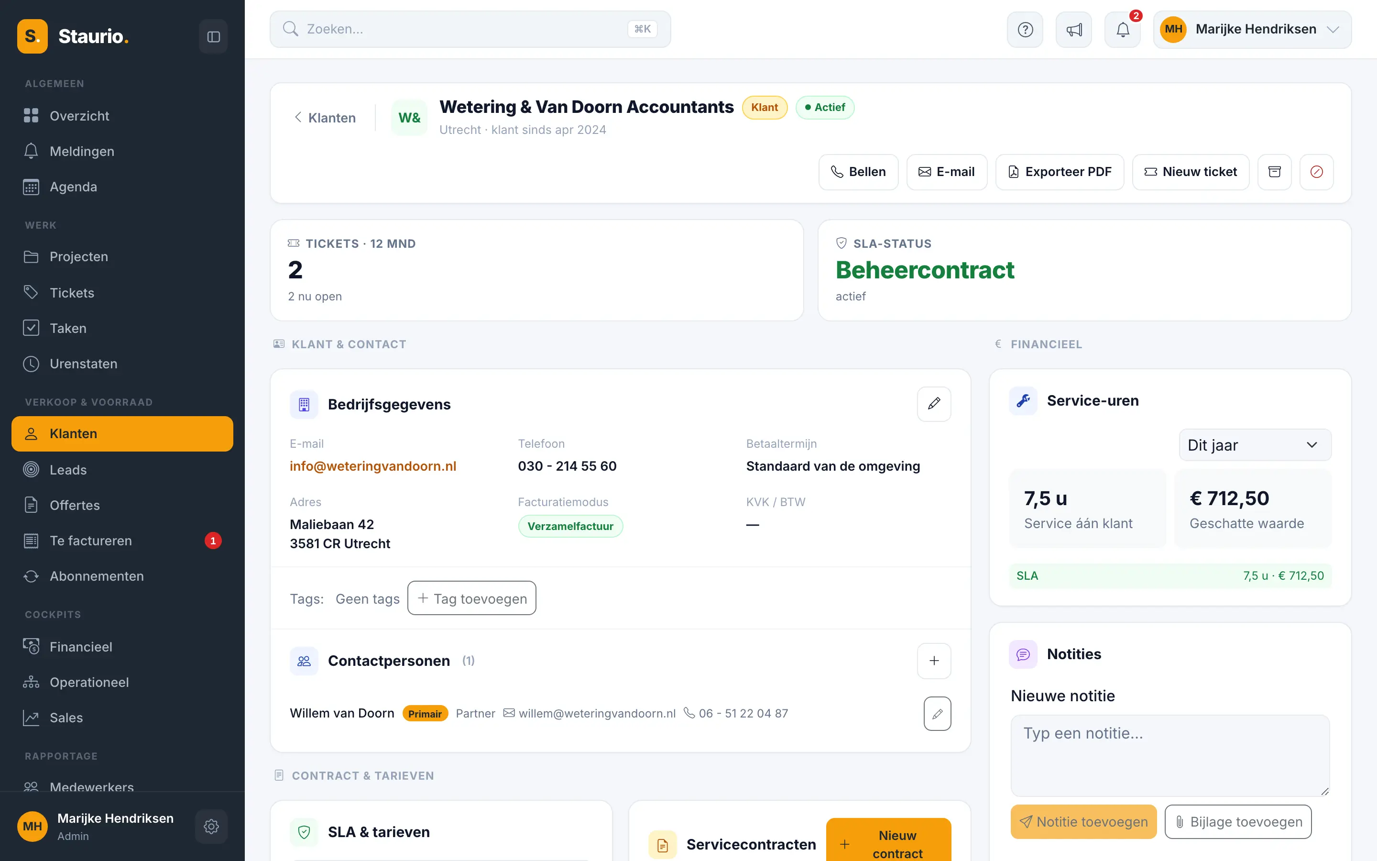Click Tag toevoegen button

[472, 598]
